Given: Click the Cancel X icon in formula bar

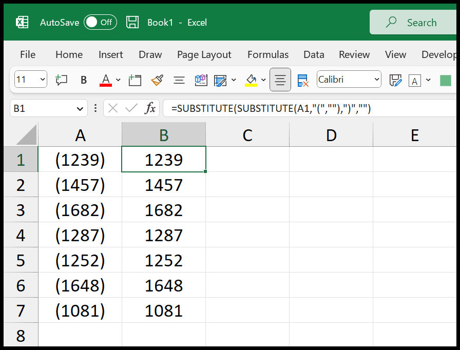Looking at the screenshot, I should coord(112,108).
